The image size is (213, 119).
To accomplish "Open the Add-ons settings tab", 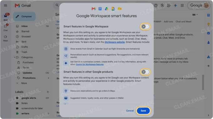I will pos(168,21).
